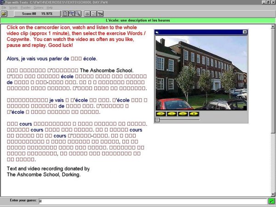Pause the video with second yellow button
276x207 pixels.
[x=172, y=113]
